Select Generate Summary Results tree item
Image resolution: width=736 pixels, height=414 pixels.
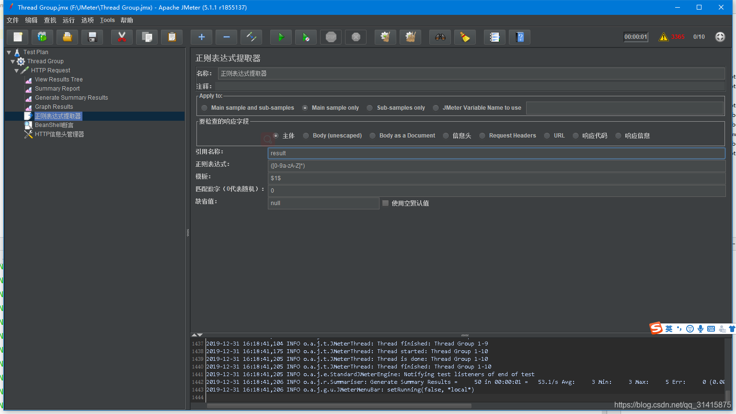[x=71, y=98]
